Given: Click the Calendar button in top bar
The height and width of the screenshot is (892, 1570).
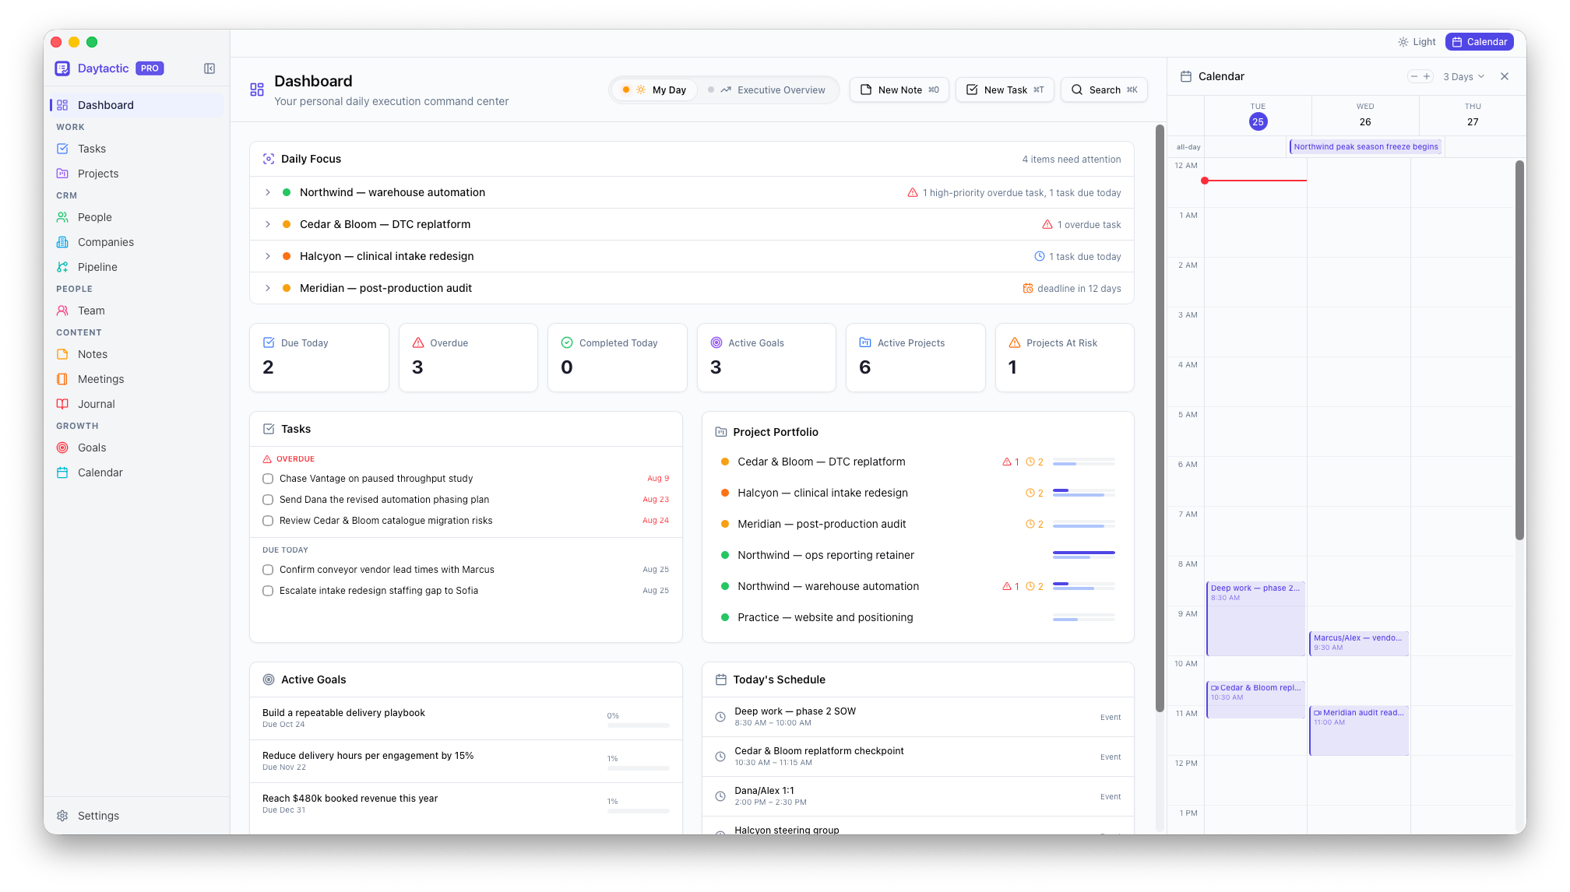Looking at the screenshot, I should pyautogui.click(x=1480, y=42).
